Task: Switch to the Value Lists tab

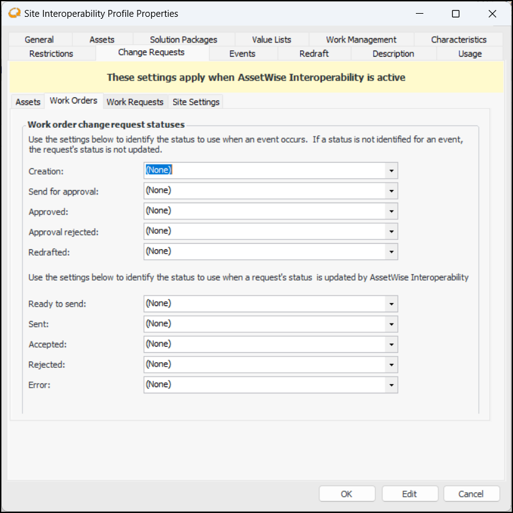Action: [x=271, y=39]
